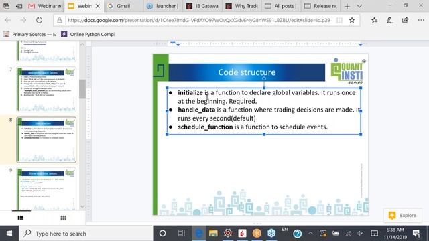This screenshot has width=429, height=241.
Task: Open the blue snowflake taskbar app
Action: 271,234
